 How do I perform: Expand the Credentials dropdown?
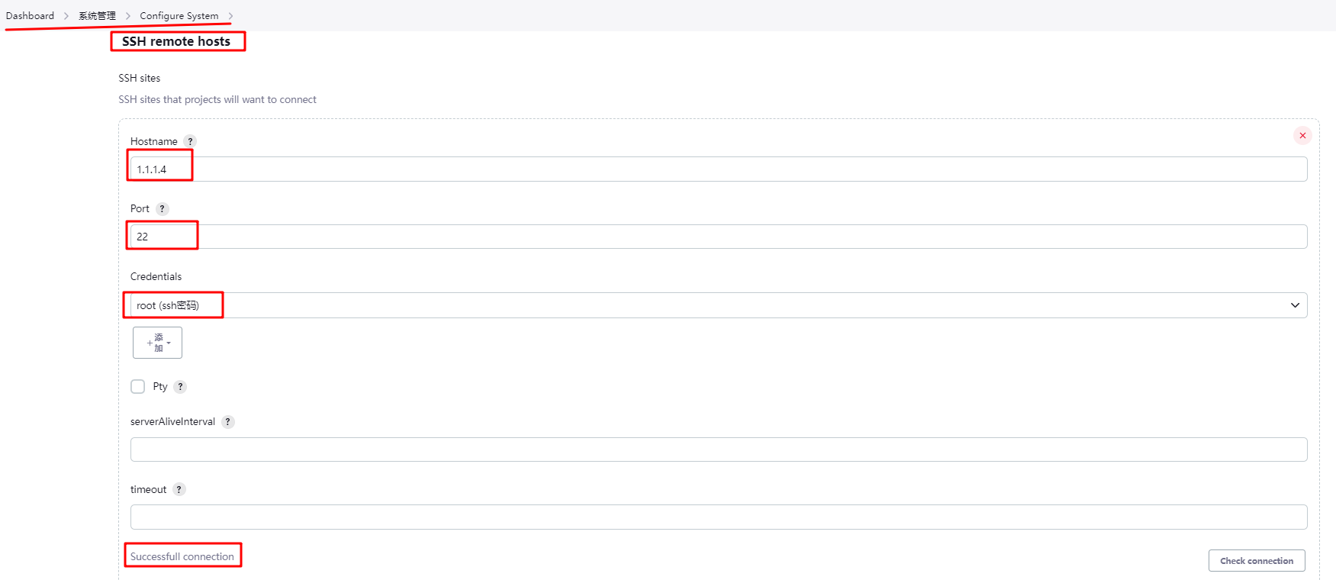[717, 305]
